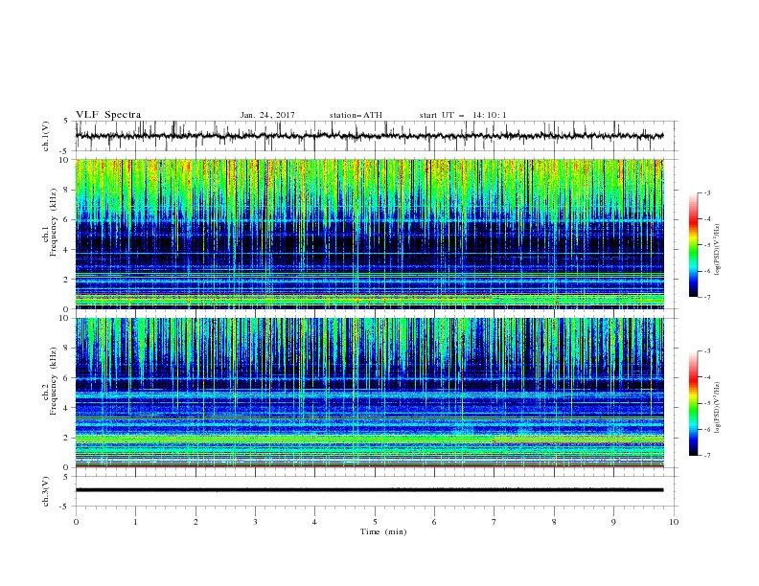Click inside the ch.1 spectrogram panel

pyautogui.click(x=369, y=234)
